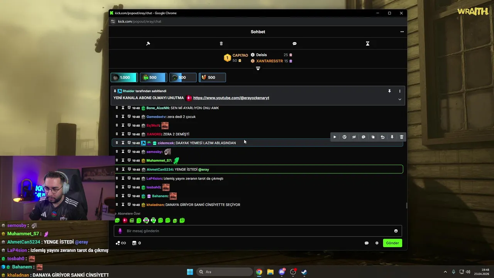This screenshot has width=494, height=278.
Task: Delete XANORD's message with its trash icon
Action: coord(117,134)
